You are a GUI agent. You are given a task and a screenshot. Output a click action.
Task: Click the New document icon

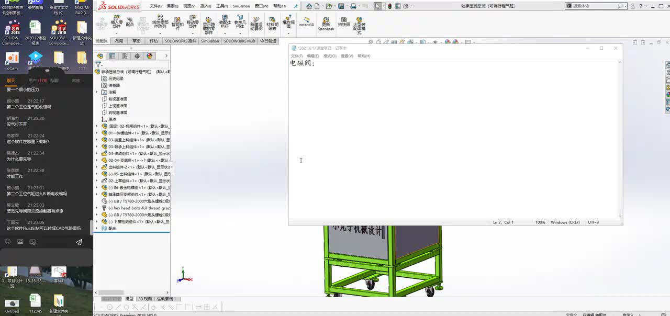point(318,6)
